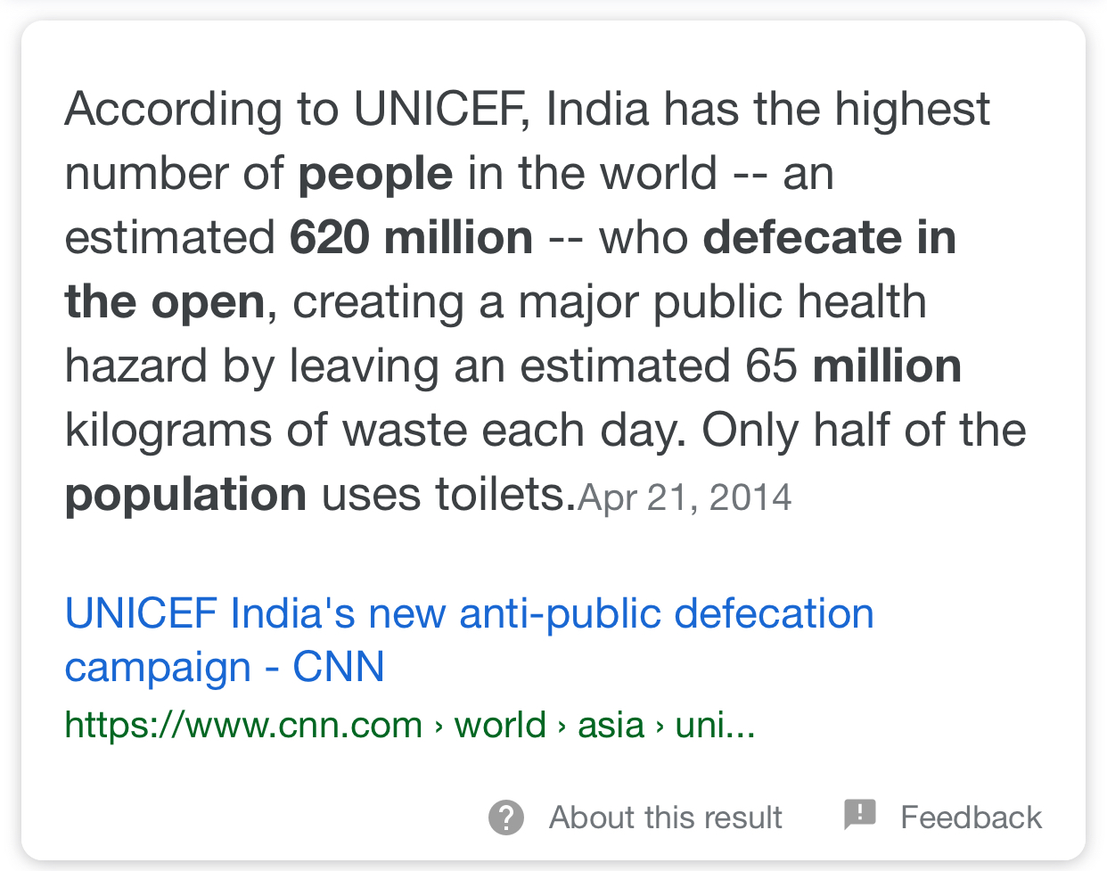
Task: Click the truncated 'uni...' breadcrumb segment
Action: (x=715, y=726)
